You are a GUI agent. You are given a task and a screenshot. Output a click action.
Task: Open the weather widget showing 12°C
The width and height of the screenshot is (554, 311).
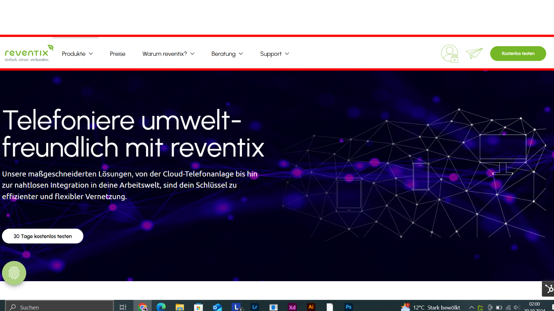430,307
